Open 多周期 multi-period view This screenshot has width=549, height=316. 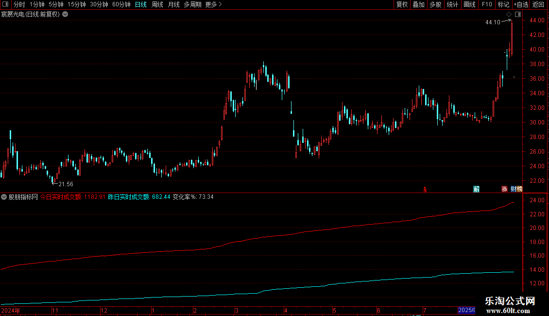[x=192, y=4]
